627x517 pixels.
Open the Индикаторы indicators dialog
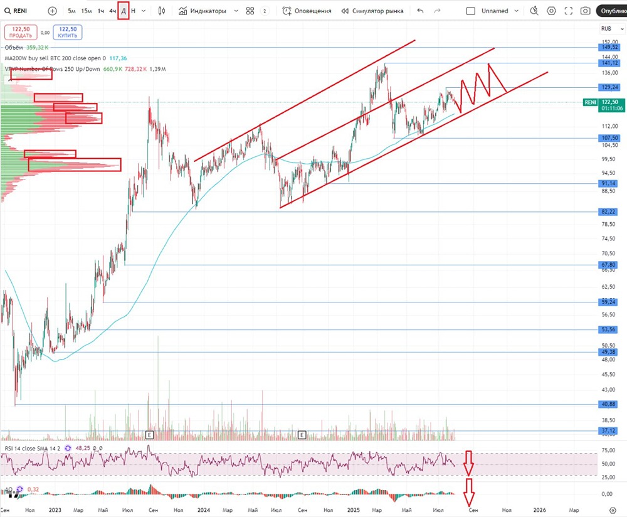tap(203, 11)
